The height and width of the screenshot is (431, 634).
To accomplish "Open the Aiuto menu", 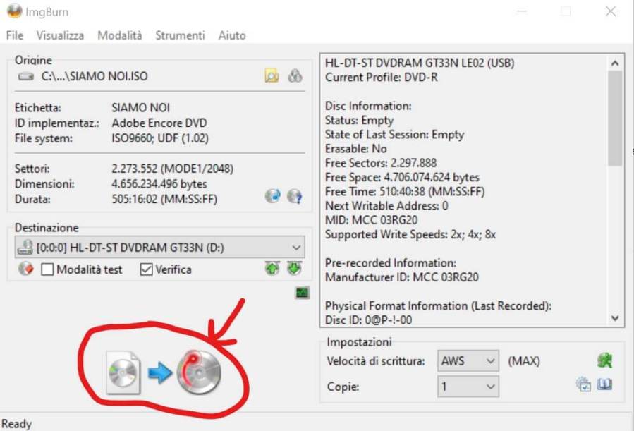I will 232,35.
